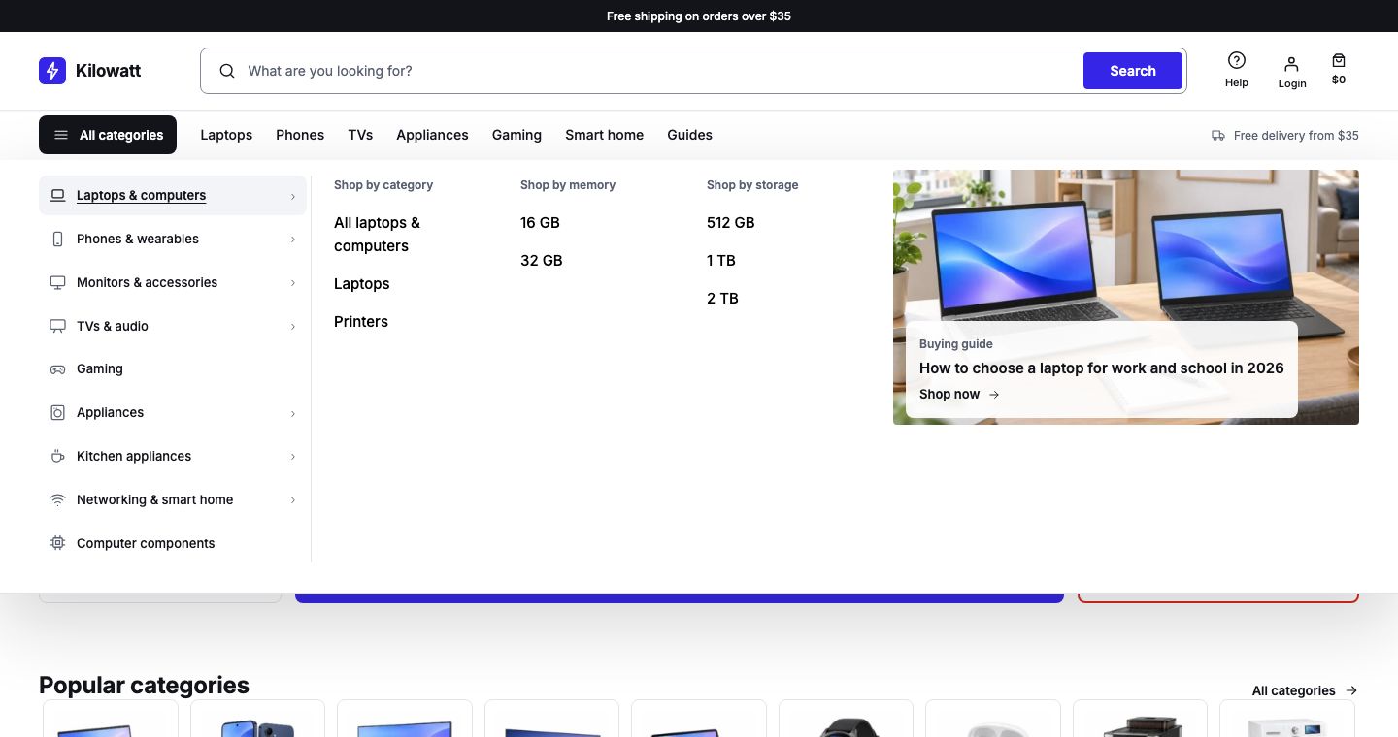
Task: Filter by 512 GB storage
Action: pos(730,223)
